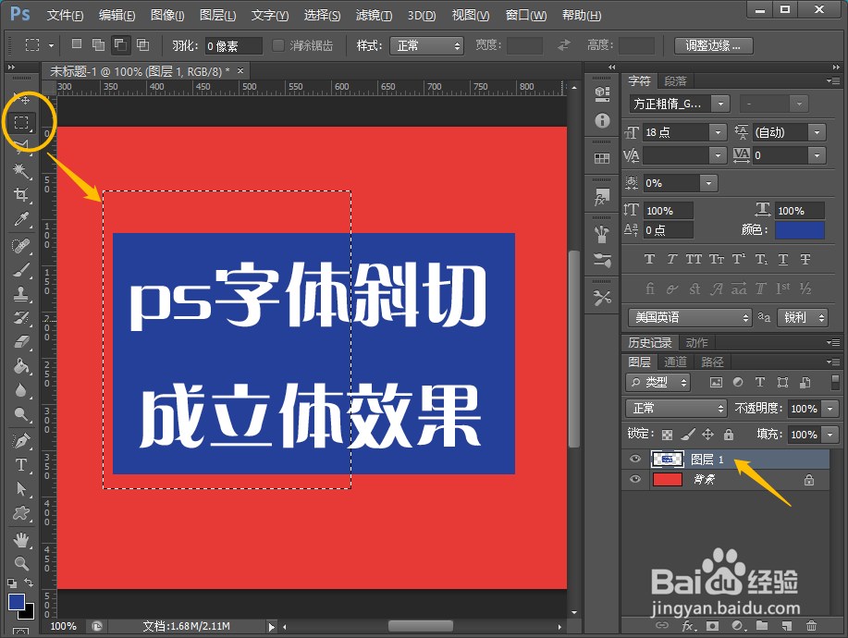Open the 滤镜 menu
The image size is (848, 638).
373,15
